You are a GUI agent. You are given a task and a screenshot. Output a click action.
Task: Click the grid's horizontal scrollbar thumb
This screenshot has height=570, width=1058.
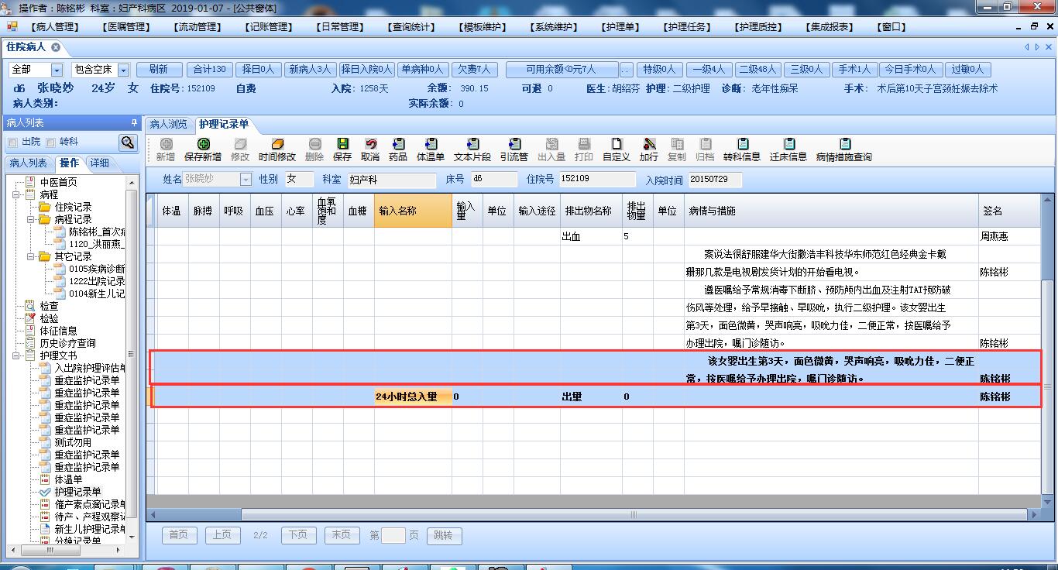tap(634, 514)
